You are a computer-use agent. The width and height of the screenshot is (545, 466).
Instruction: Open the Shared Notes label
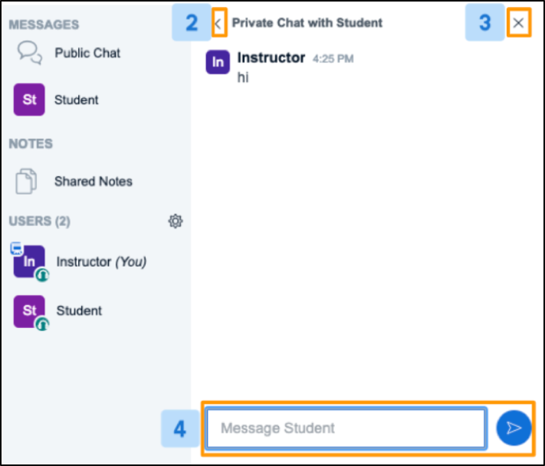[x=93, y=182]
